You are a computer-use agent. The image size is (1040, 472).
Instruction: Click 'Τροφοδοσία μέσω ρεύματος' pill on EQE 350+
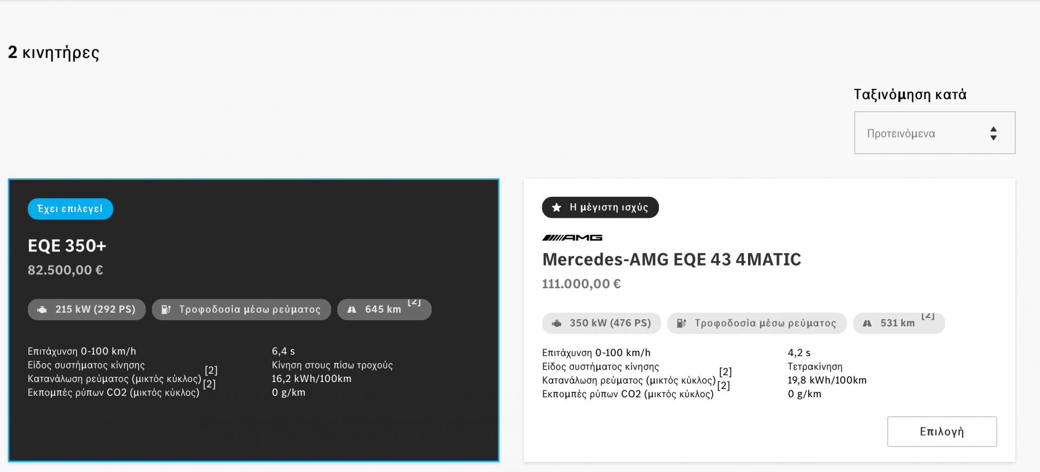tap(241, 309)
